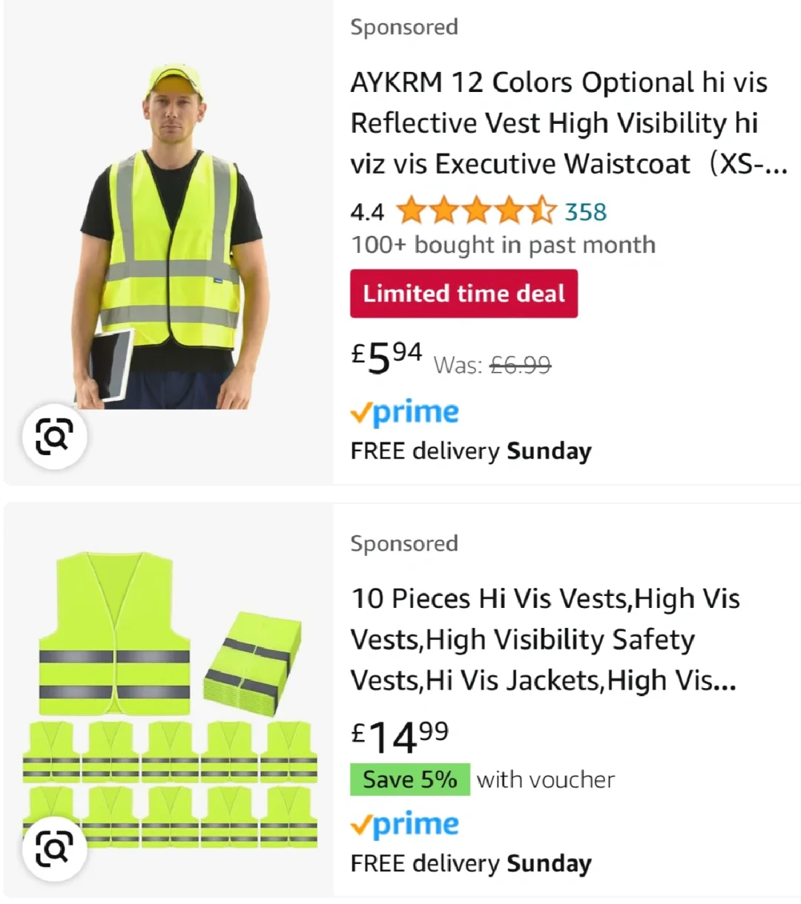Select the £14.99 price

pos(400,736)
